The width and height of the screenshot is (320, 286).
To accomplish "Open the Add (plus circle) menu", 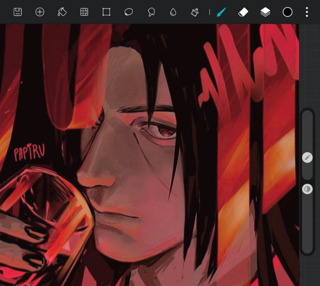I will 40,12.
